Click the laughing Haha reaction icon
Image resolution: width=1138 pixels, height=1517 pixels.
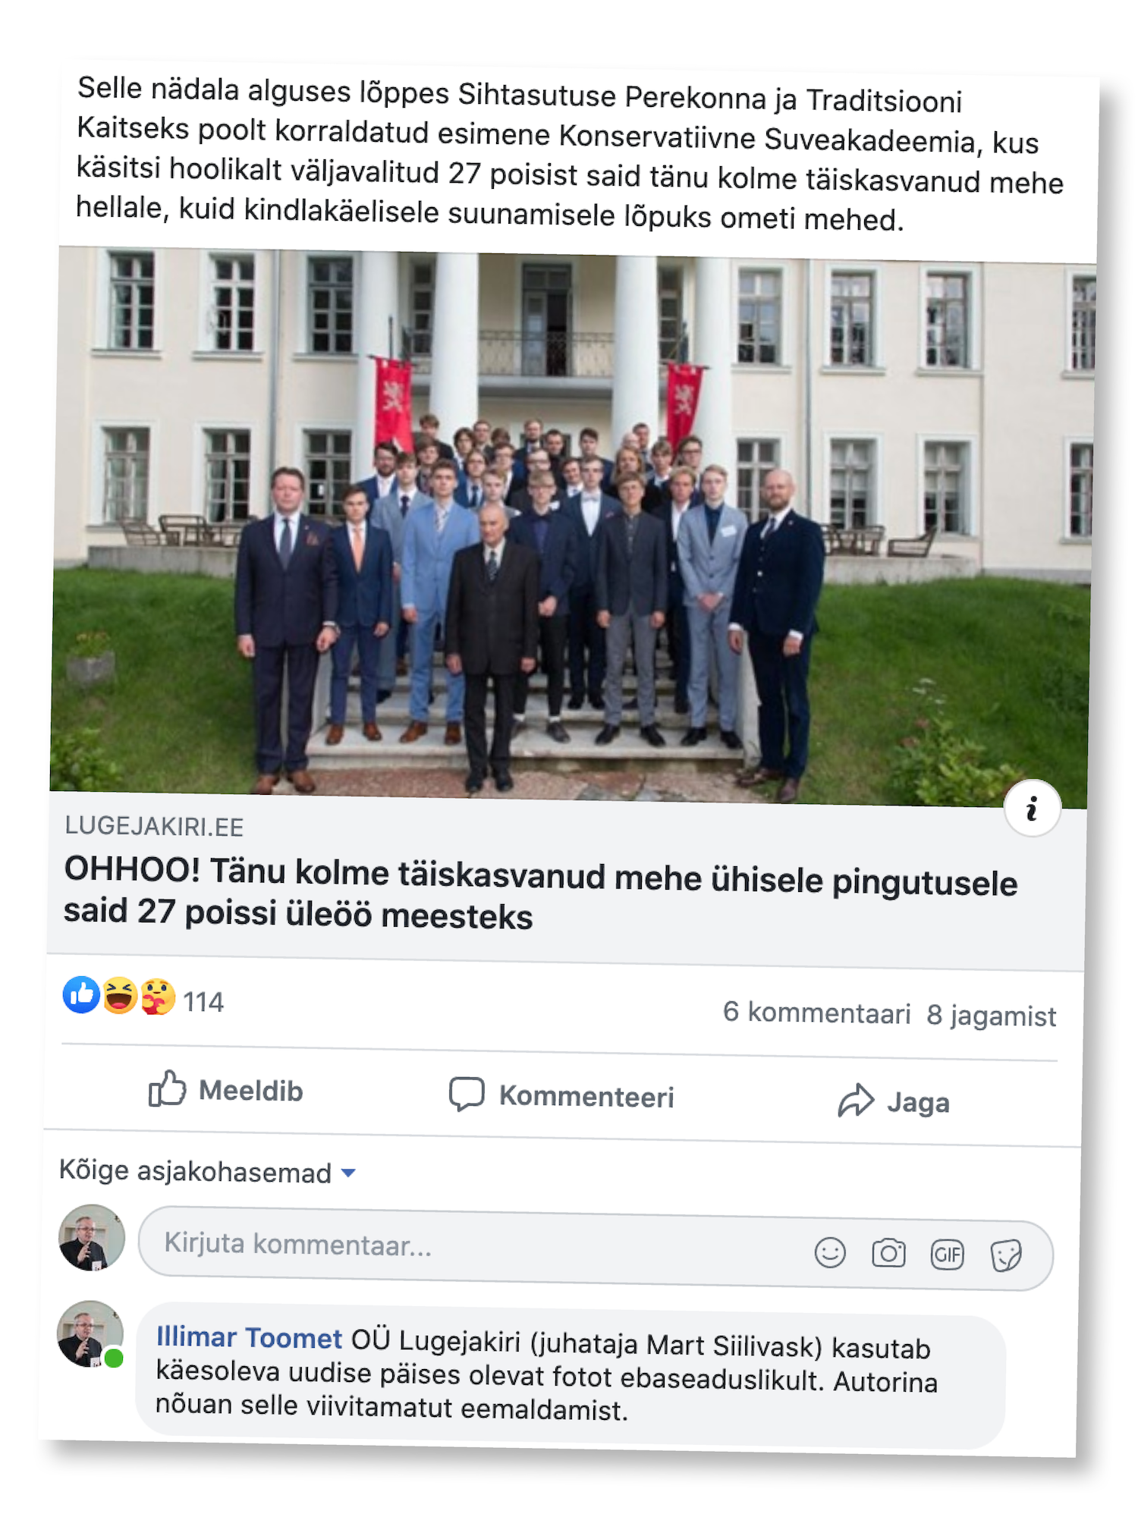coord(120,996)
